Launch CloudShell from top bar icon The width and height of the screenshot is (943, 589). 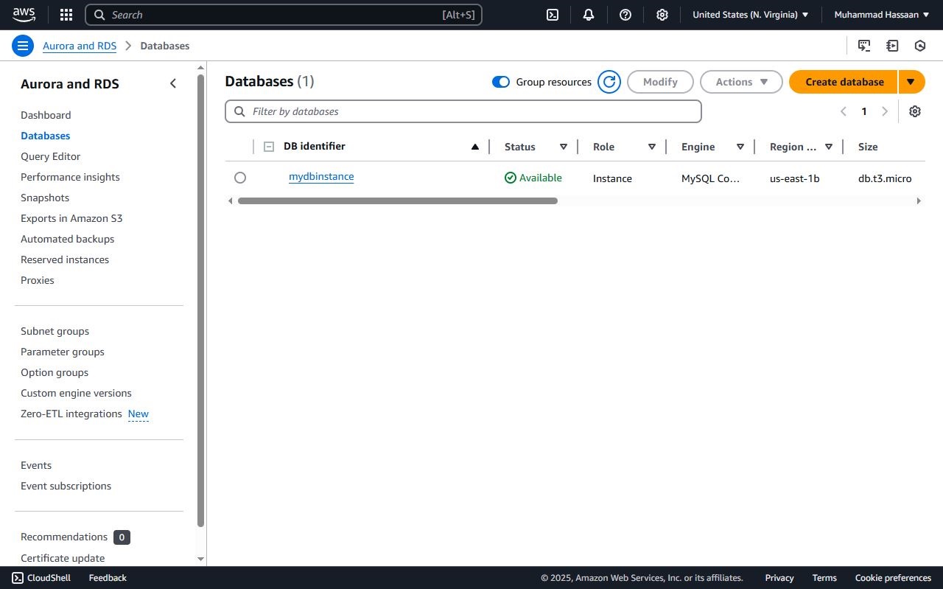[553, 15]
